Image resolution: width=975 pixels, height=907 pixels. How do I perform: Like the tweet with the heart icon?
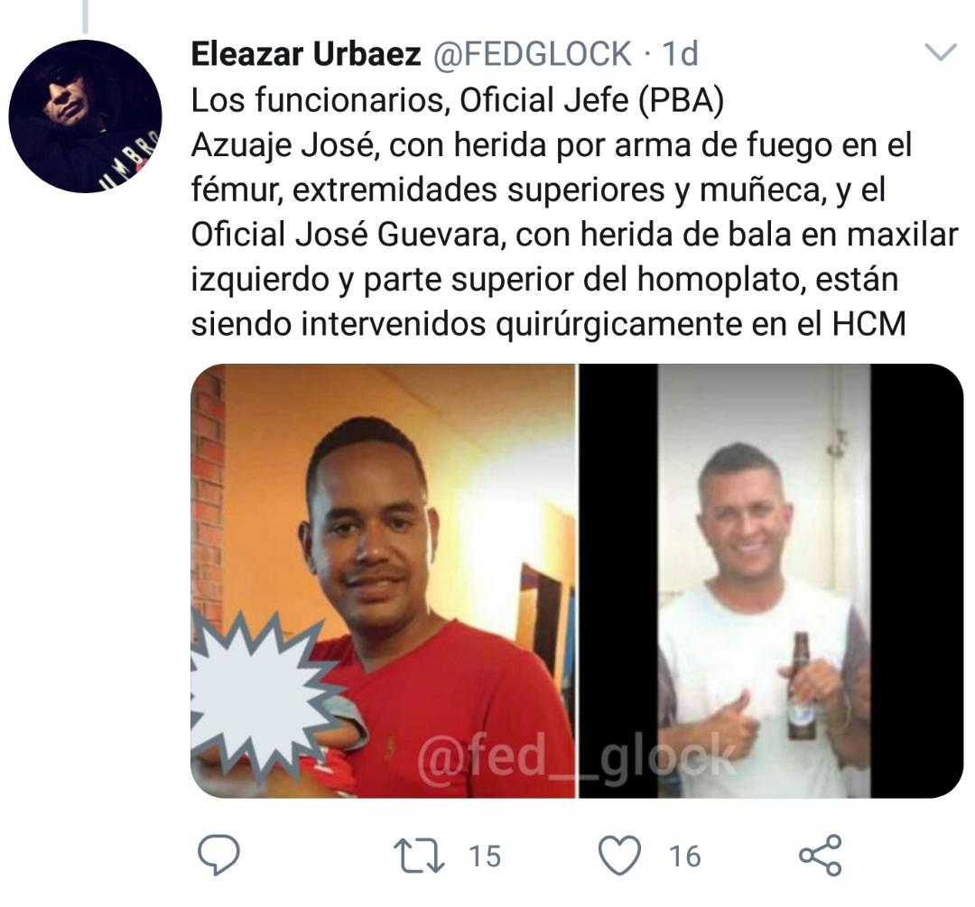(619, 856)
